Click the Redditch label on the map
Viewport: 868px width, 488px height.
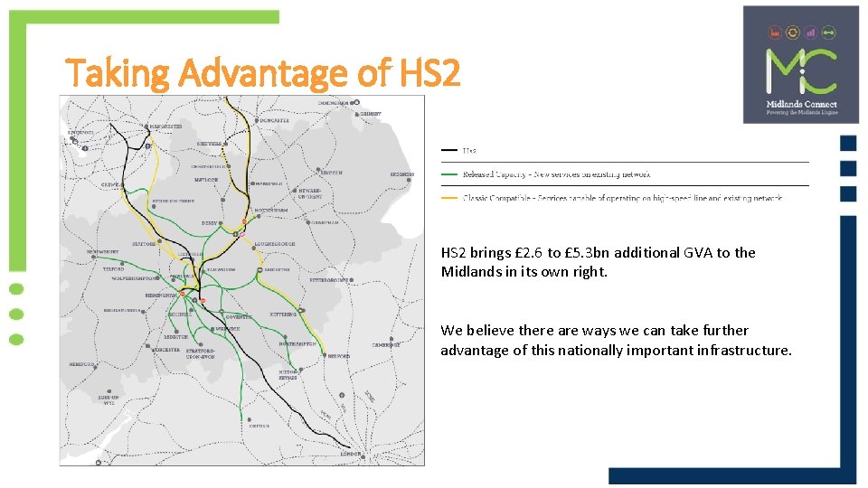(x=175, y=336)
